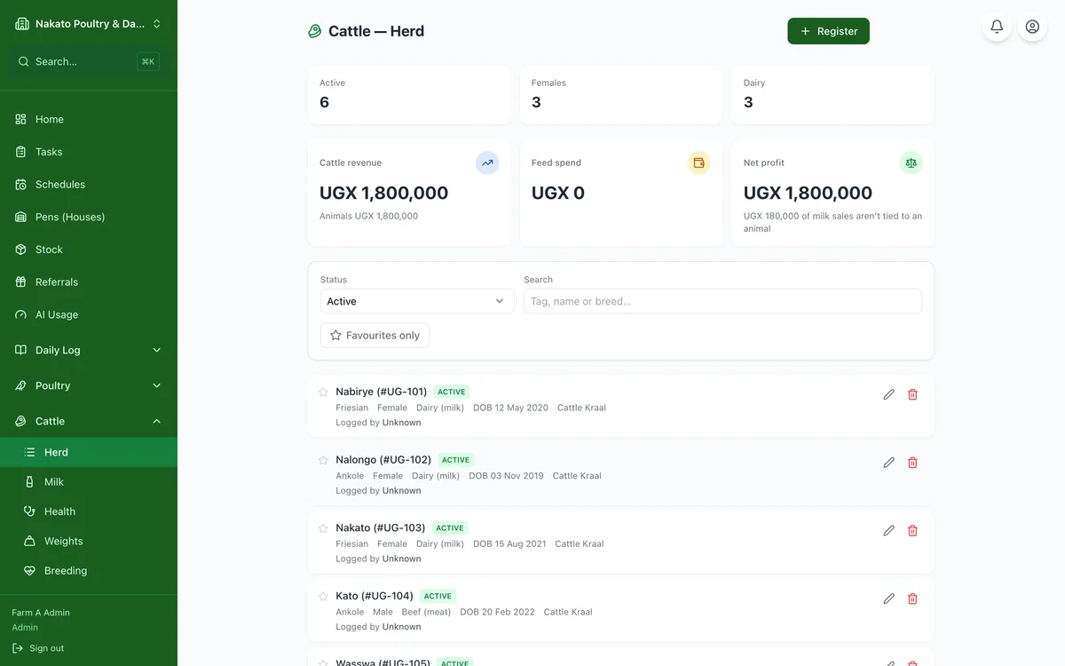Star Nakato (#UG-103) as favourite
This screenshot has height=666, width=1065.
323,527
